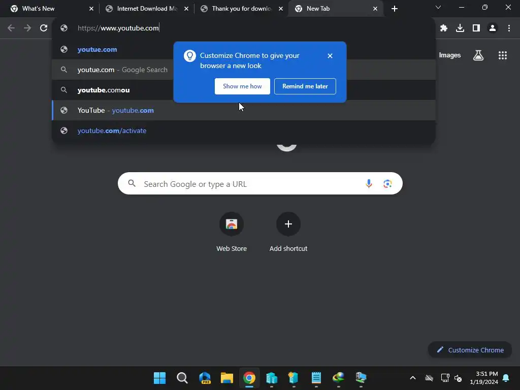
Task: Reload the current page
Action: click(44, 28)
